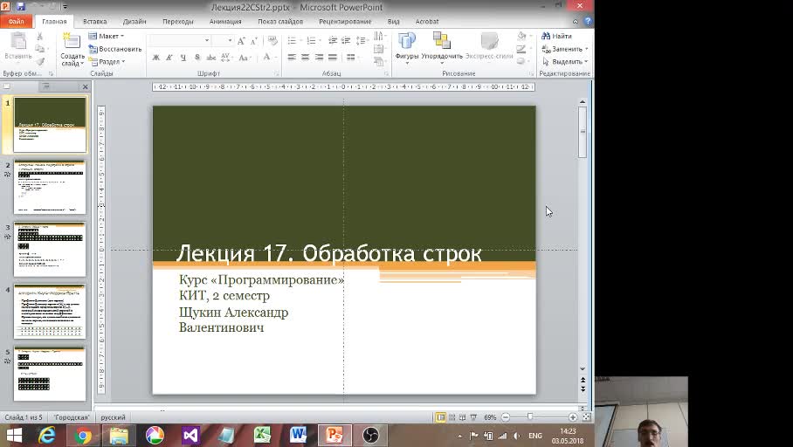This screenshot has width=793, height=447.
Task: Align text right in paragraph group
Action: click(x=319, y=57)
